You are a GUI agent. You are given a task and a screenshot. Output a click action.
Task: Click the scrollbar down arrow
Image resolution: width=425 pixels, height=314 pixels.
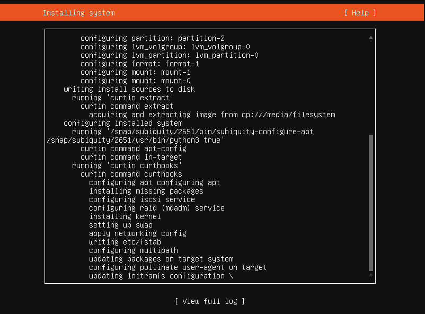371,275
